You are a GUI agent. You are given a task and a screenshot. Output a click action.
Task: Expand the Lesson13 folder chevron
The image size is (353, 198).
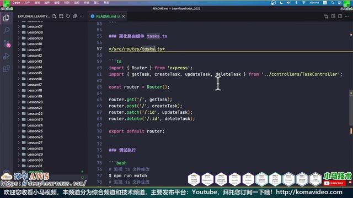(19, 61)
